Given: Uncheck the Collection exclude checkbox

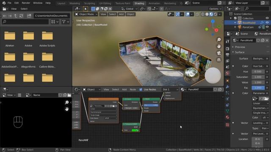Looking at the screenshot, I should pos(235,18).
